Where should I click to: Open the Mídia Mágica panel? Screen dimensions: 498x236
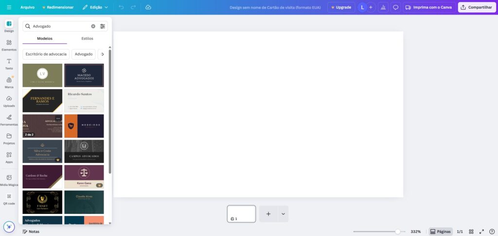9,180
